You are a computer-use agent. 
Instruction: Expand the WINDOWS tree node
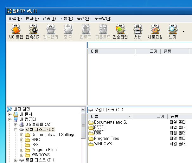(x=22, y=155)
